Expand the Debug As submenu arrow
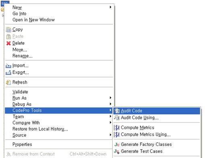Screen dimensions: 205x158 click(110, 104)
